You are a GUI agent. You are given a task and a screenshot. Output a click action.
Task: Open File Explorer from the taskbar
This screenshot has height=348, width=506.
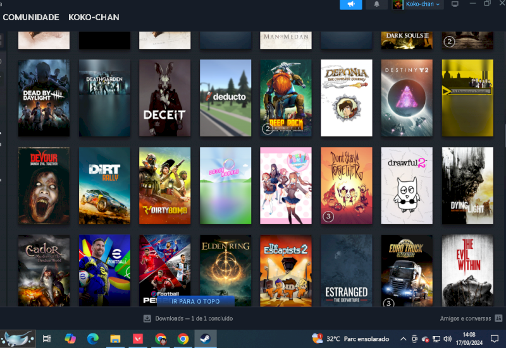(x=115, y=339)
